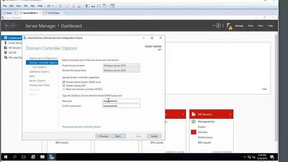Show or hide the VMware library panel
Screen dimensions: 288x162
[87, 6]
